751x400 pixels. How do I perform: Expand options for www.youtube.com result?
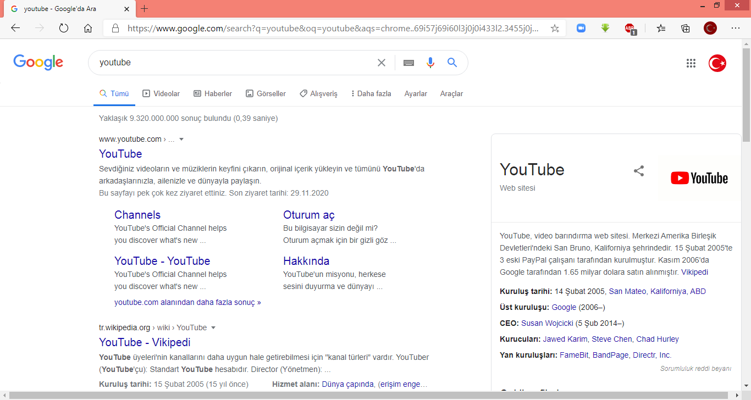[181, 139]
